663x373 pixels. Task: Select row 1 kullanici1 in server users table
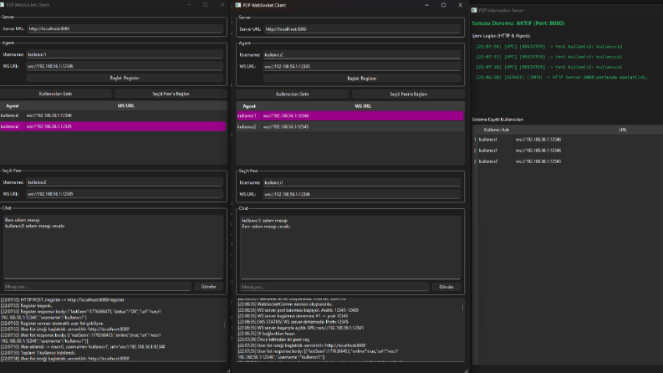coord(568,140)
